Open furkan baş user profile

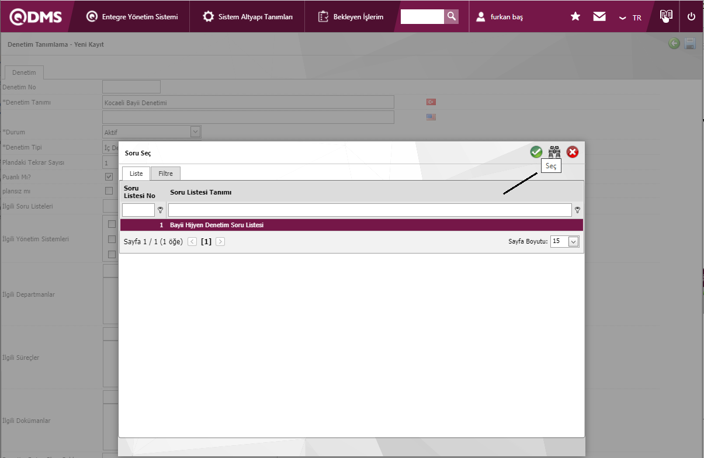coord(500,17)
